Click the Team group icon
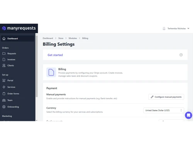Image resolution: width=193 pixels, height=145 pixels. [x=4, y=100]
